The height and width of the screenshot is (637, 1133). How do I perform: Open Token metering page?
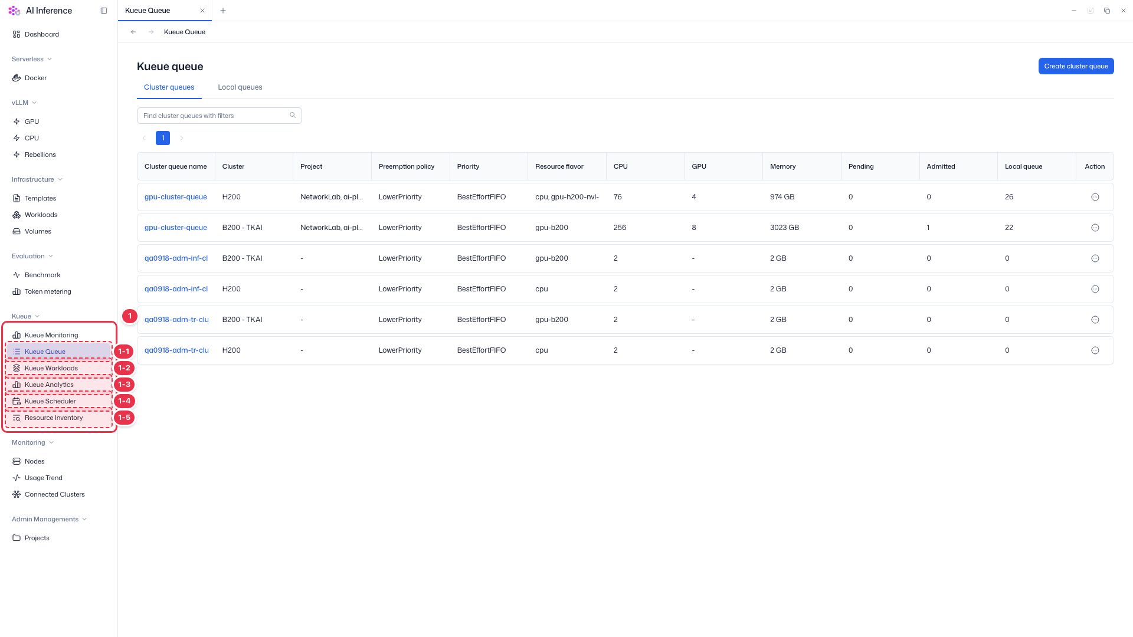pos(42,291)
